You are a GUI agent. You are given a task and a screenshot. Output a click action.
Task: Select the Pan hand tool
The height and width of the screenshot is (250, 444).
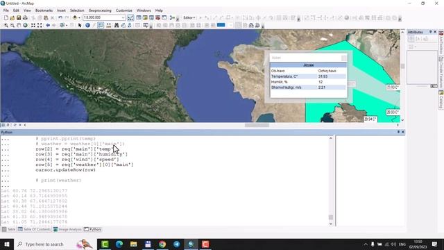pos(19,26)
